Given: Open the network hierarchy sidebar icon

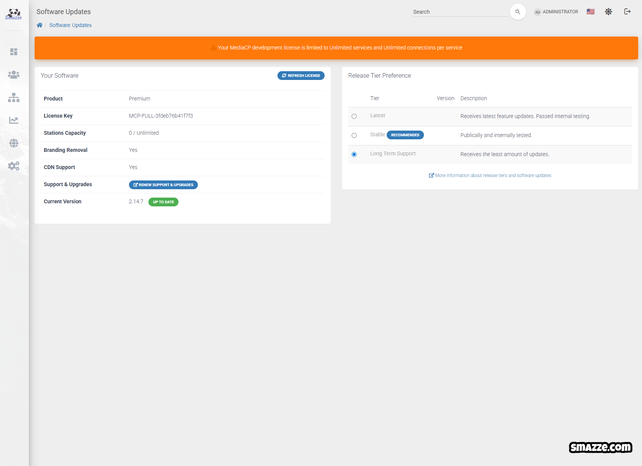Looking at the screenshot, I should click(14, 97).
